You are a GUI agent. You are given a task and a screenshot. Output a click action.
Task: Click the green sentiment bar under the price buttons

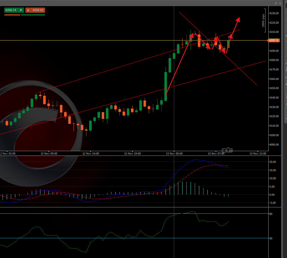33,15
